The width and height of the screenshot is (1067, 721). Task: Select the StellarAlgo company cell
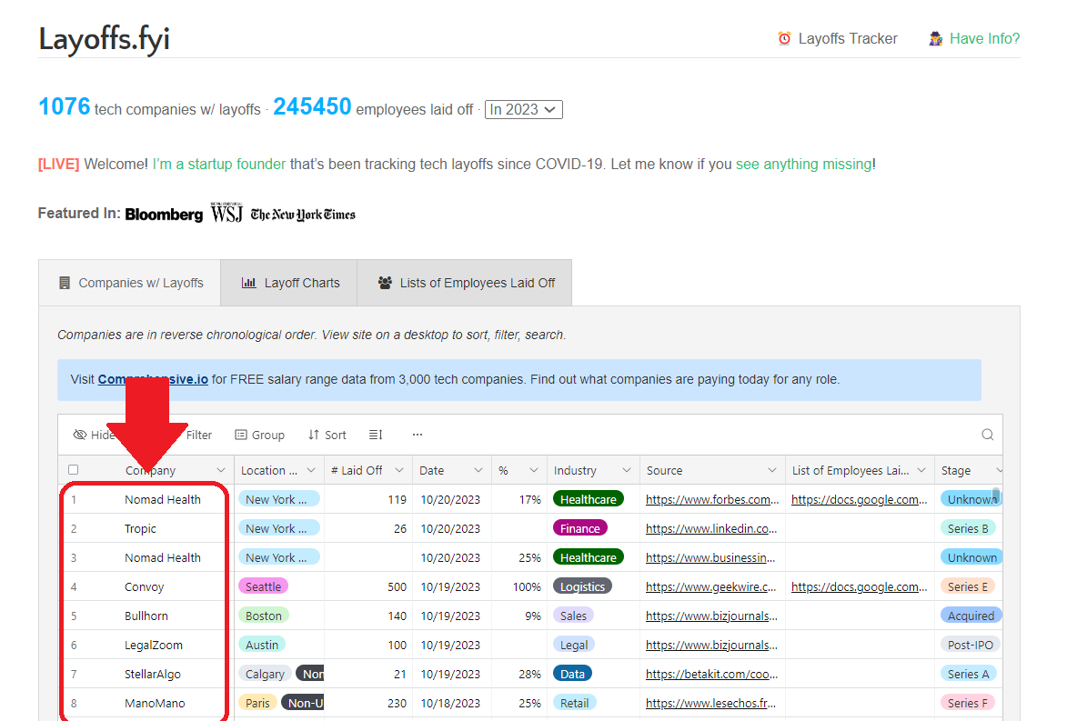pyautogui.click(x=153, y=674)
